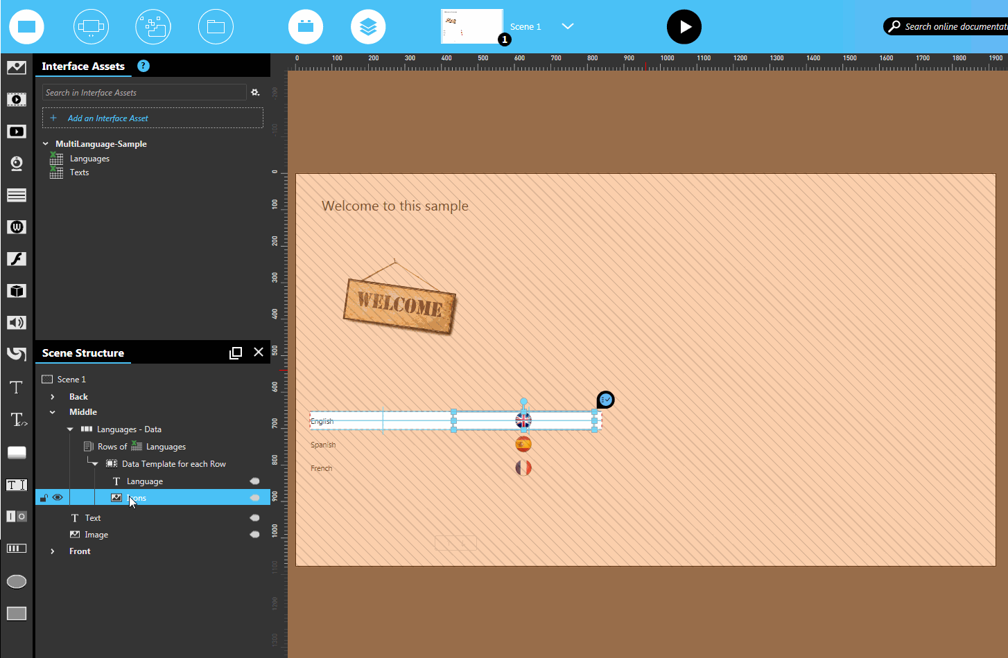Toggle visibility of the Icons layer
The image size is (1008, 658).
pos(58,497)
